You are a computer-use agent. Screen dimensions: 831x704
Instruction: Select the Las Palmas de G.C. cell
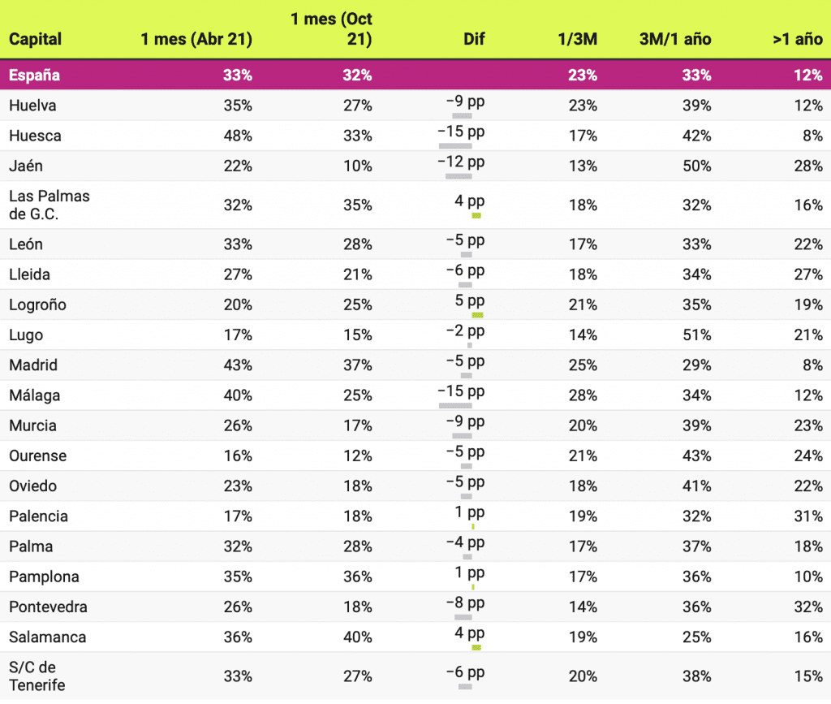tap(50, 205)
